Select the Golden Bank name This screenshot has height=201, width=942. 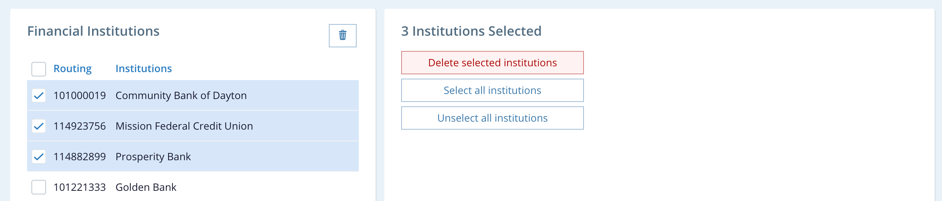tap(145, 187)
